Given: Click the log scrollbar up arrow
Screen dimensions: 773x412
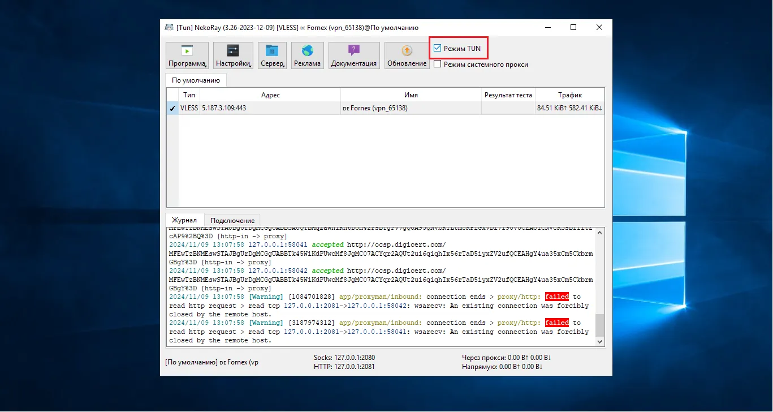Looking at the screenshot, I should point(600,231).
